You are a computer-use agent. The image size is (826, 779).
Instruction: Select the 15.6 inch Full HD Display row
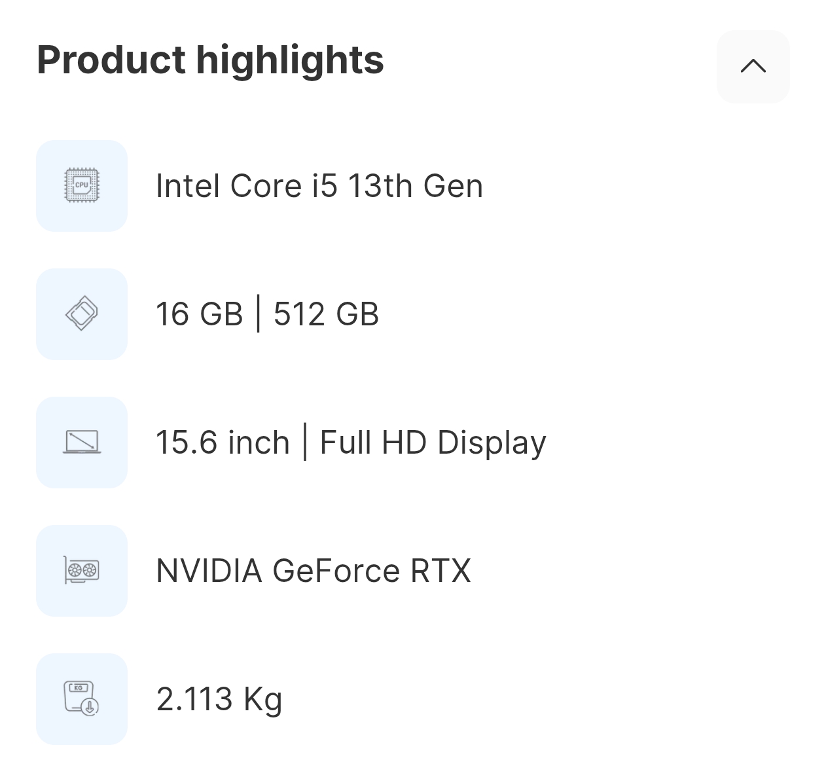[x=351, y=443]
